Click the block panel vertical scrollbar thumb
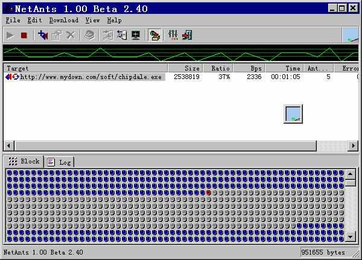The image size is (362, 260). point(350,183)
